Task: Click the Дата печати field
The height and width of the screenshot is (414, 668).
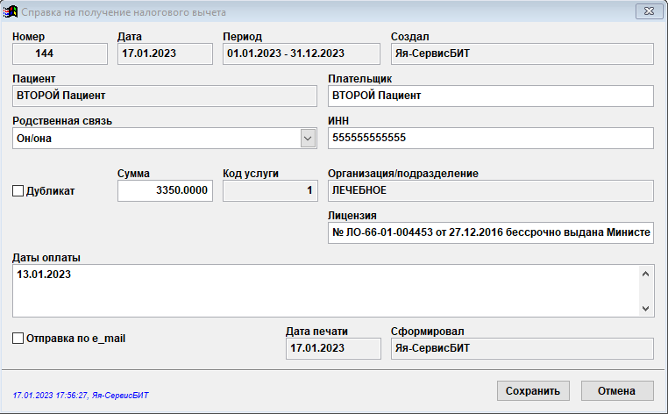Action: tap(333, 348)
